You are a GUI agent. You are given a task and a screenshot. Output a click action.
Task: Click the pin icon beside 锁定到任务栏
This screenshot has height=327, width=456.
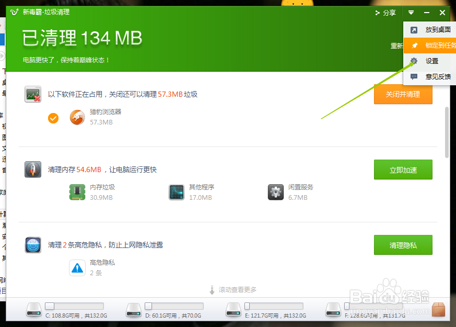(414, 46)
